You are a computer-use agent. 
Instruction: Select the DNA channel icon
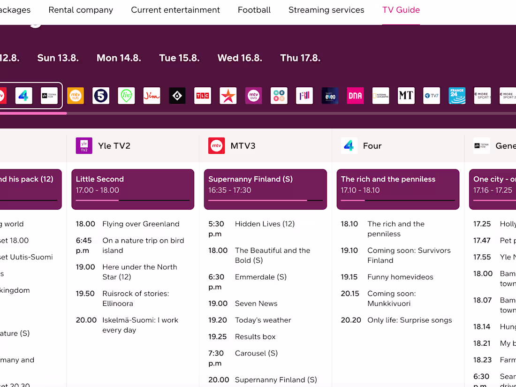coord(355,96)
